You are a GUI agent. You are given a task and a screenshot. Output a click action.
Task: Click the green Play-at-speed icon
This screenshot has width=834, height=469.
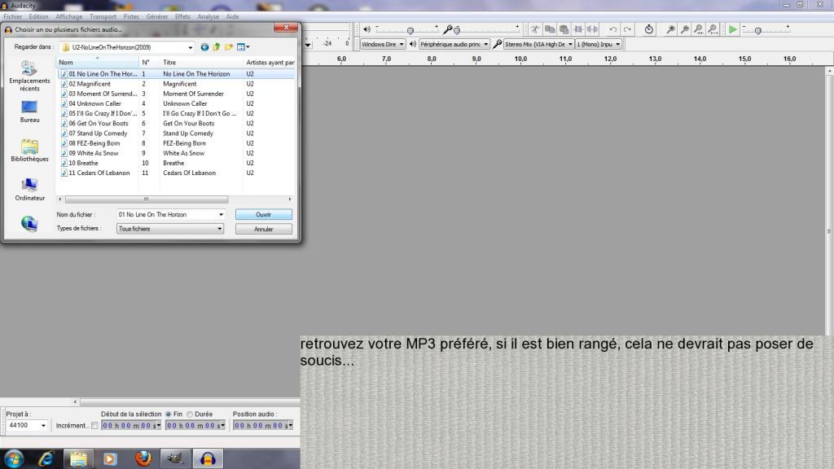pos(733,30)
